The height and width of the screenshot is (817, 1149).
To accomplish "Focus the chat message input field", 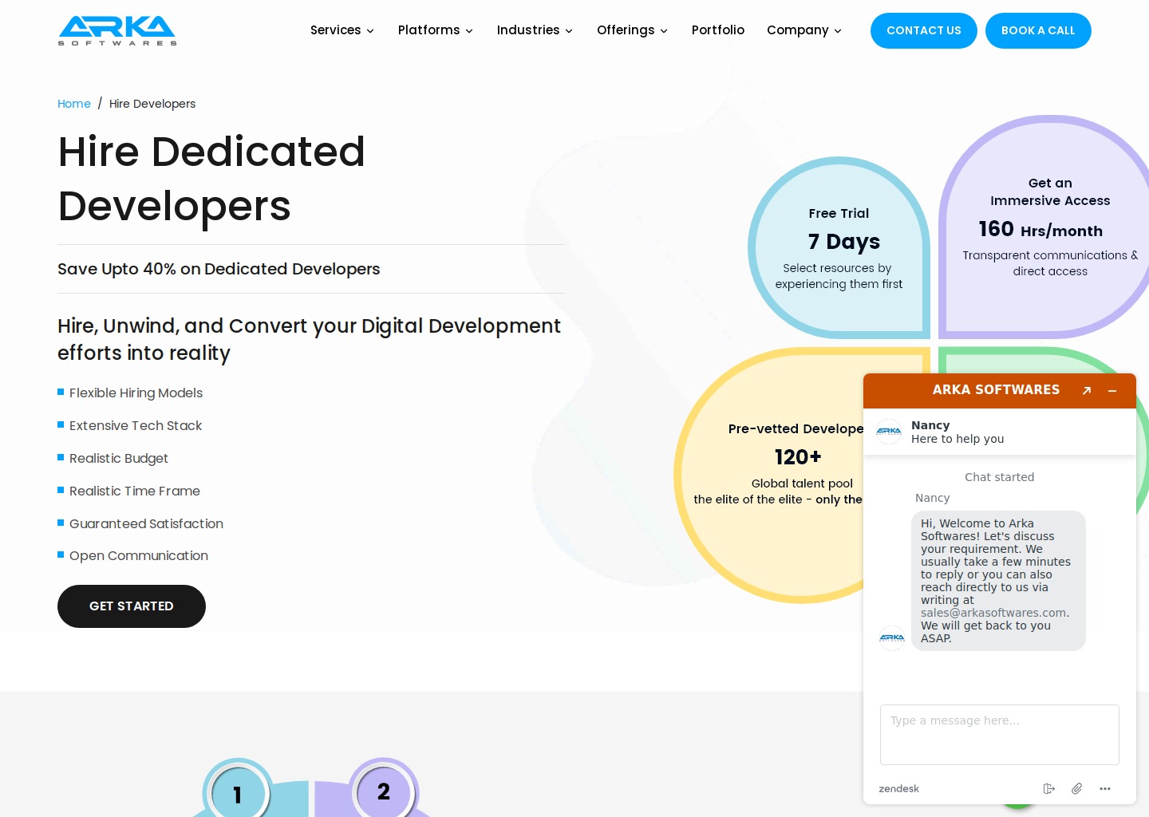I will click(1000, 735).
